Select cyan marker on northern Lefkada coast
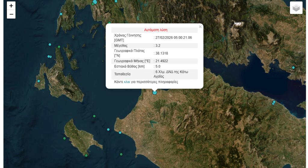The image size is (308, 168). click(x=61, y=14)
